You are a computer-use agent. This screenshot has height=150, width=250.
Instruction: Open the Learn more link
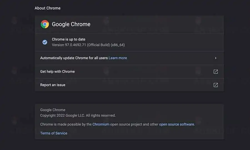(117, 58)
